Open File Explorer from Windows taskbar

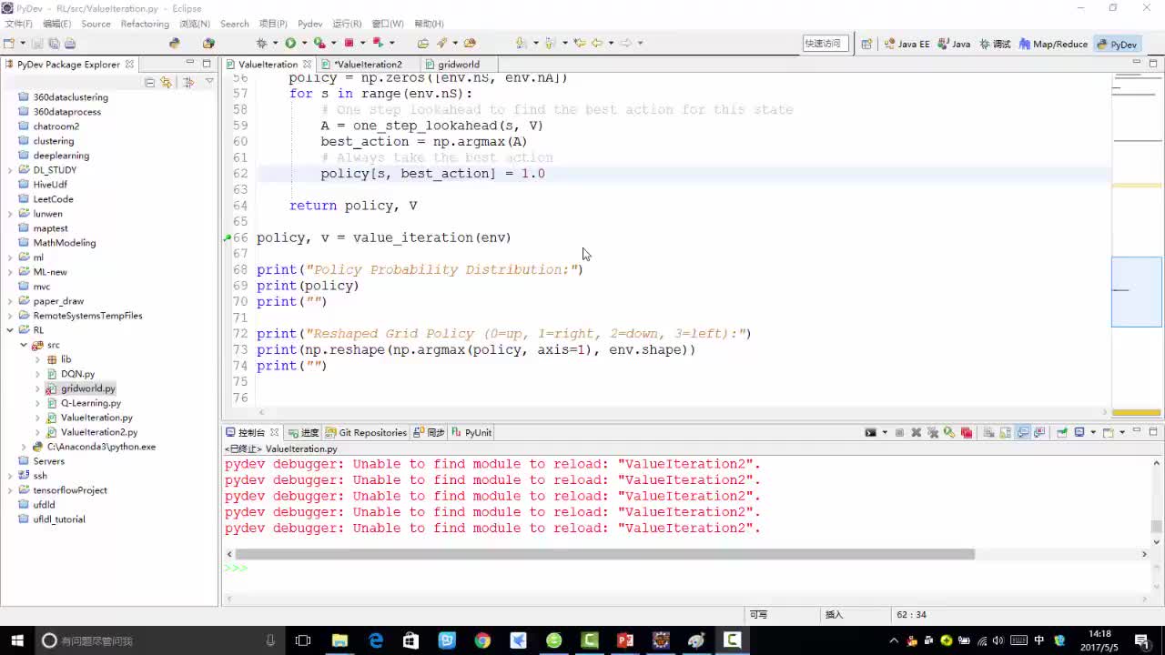pos(339,640)
